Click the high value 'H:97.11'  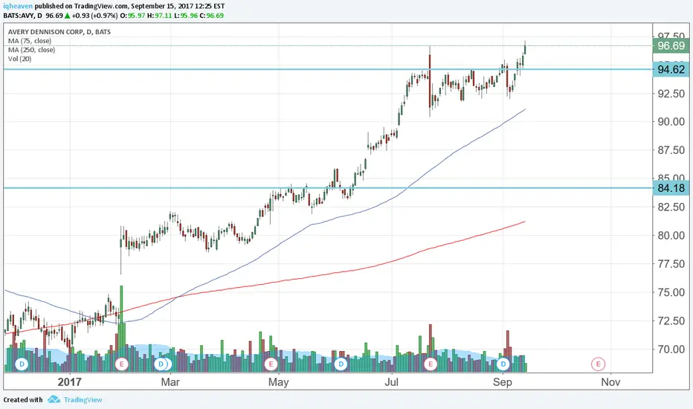(x=160, y=16)
